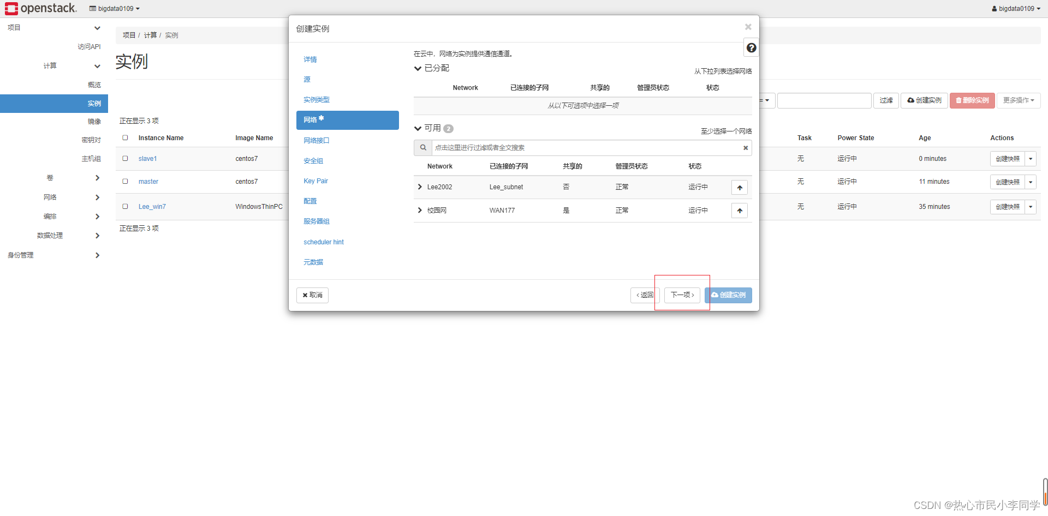Screen dimensions: 1048x516
Task: Open the bigdata0109 user menu
Action: (1016, 9)
